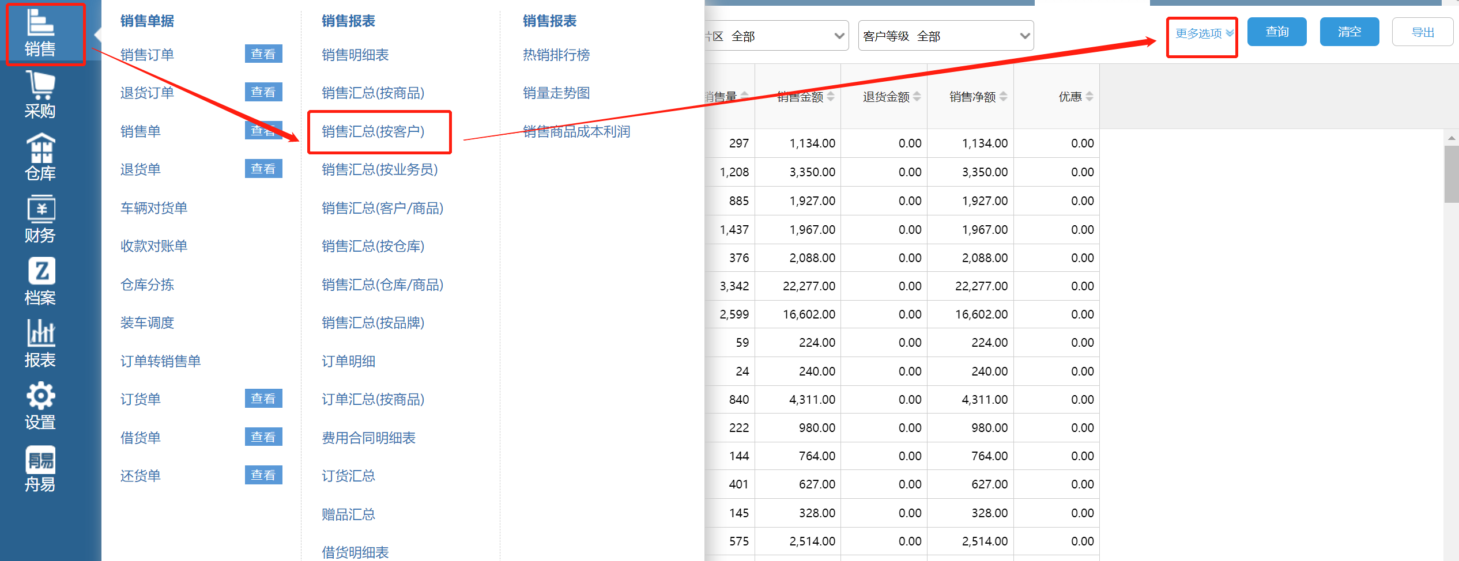Select the 4,311.00 销售金额 cell

798,399
